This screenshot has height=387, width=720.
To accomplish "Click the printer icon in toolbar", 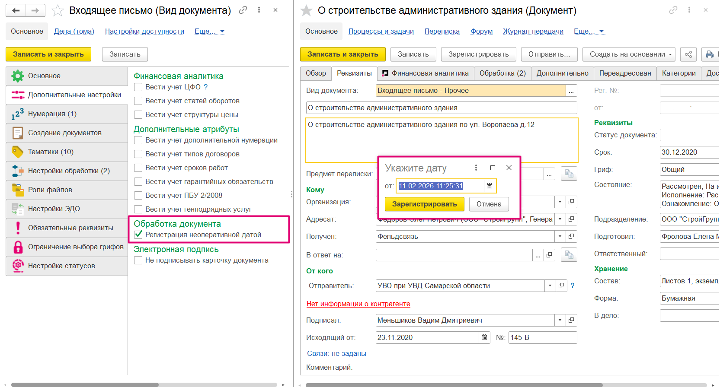I will [x=710, y=54].
